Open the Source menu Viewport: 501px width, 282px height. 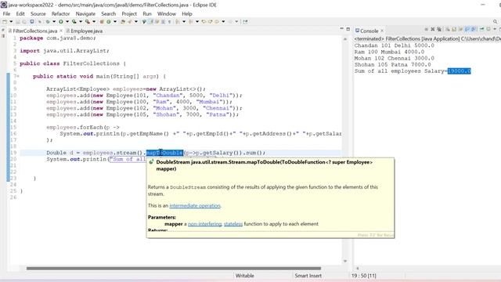point(38,14)
